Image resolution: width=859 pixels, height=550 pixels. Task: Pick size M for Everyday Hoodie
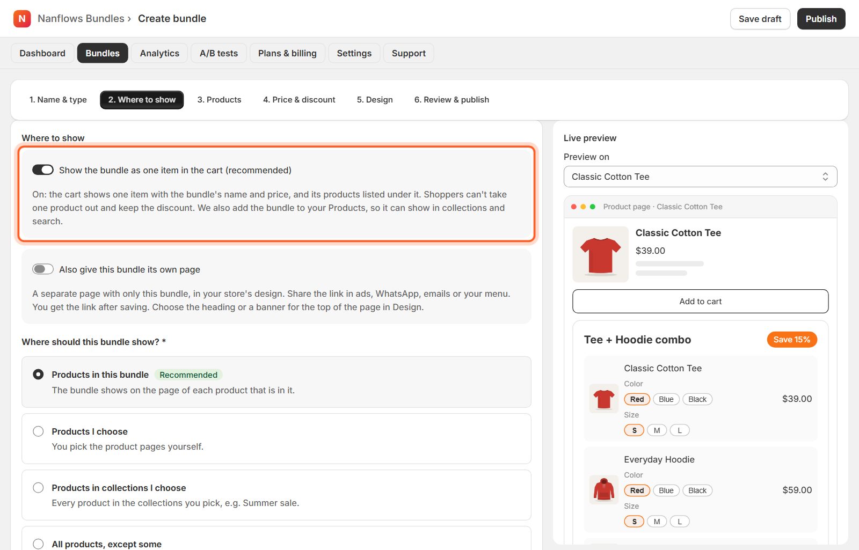(657, 522)
